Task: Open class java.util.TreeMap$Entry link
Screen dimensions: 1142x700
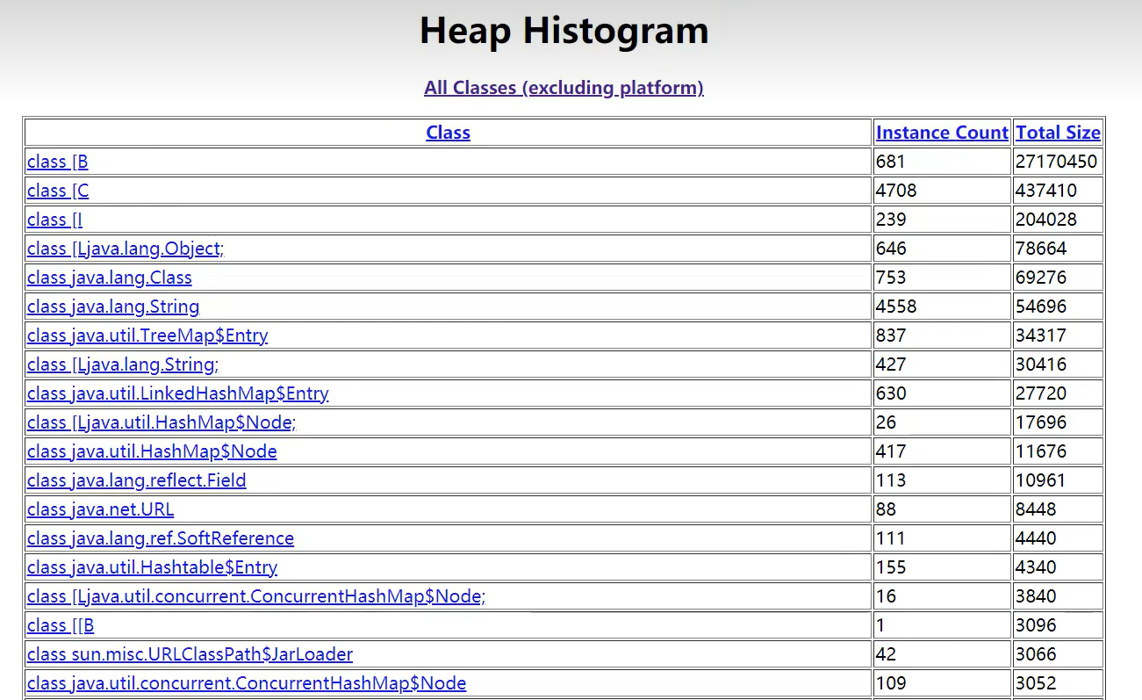Action: pos(147,336)
